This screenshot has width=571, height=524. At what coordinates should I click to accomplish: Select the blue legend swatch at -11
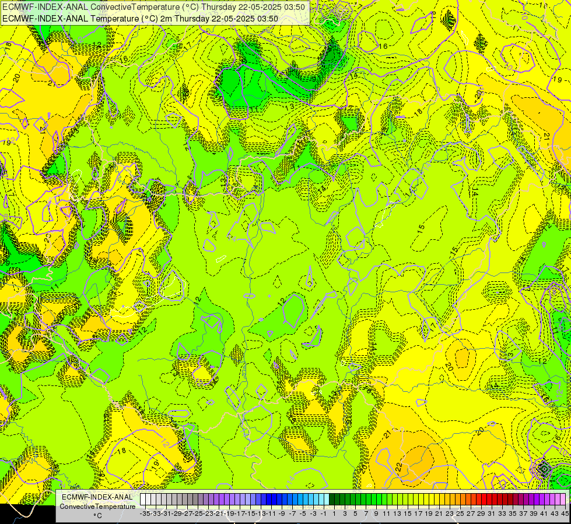click(269, 499)
